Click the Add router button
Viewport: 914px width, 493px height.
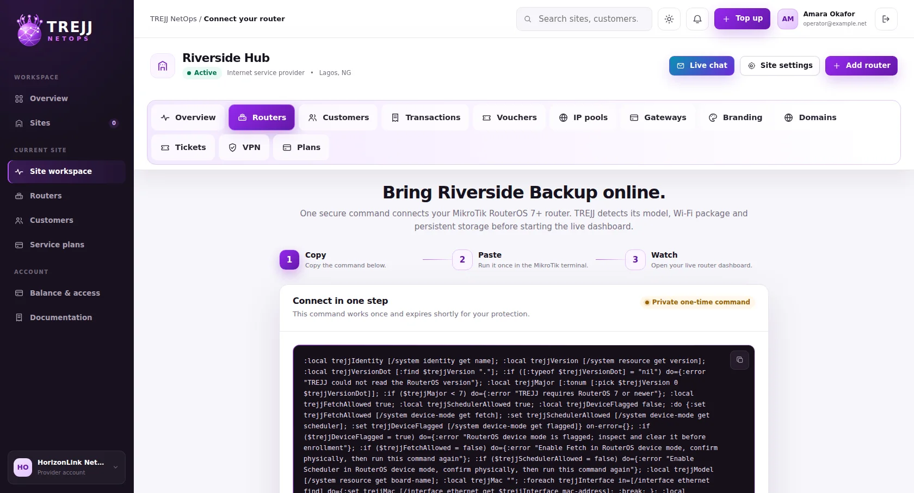point(861,65)
